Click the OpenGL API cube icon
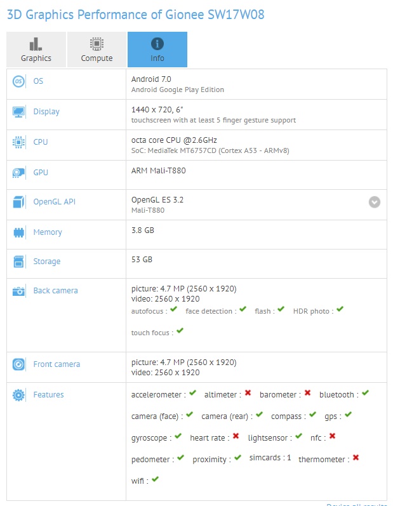Image resolution: width=393 pixels, height=506 pixels. pos(18,202)
